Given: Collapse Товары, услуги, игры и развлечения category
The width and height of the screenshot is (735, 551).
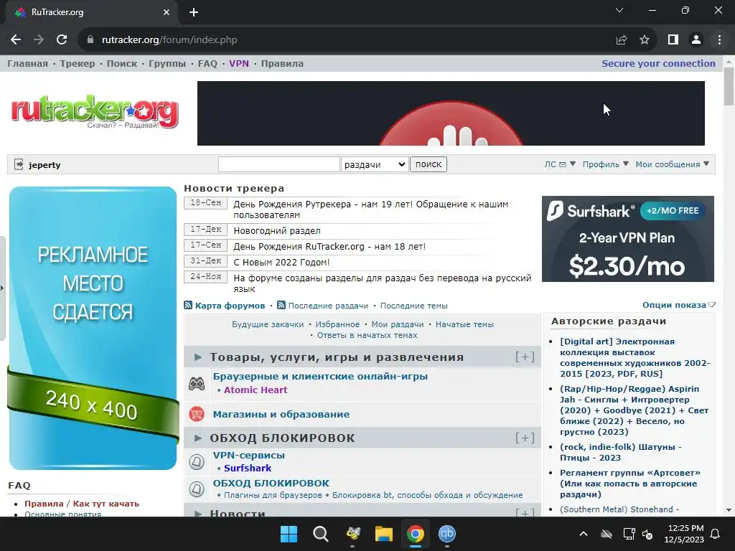Looking at the screenshot, I should [x=198, y=357].
